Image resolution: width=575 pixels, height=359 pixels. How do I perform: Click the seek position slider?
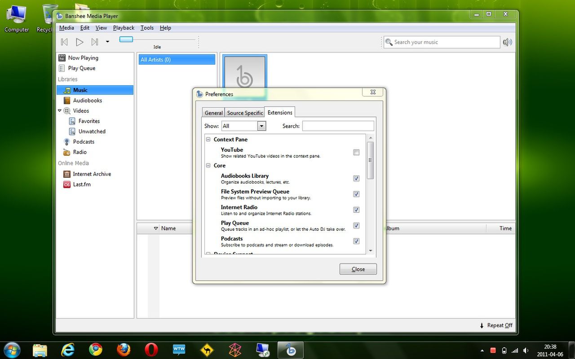coord(126,39)
